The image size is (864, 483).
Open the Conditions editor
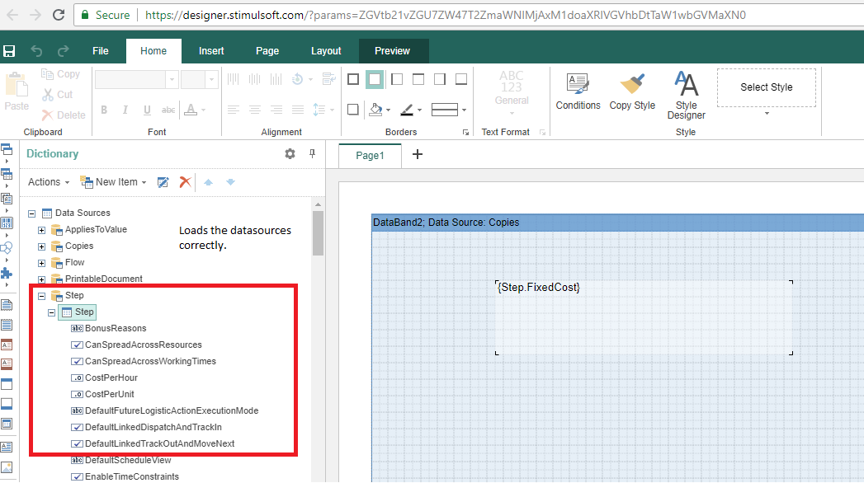tap(578, 91)
